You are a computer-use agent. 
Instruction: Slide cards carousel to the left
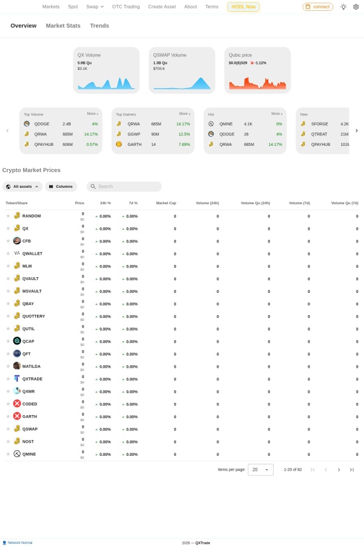(x=7, y=131)
